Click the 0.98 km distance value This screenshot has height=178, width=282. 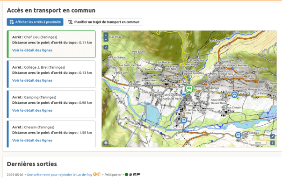point(86,103)
